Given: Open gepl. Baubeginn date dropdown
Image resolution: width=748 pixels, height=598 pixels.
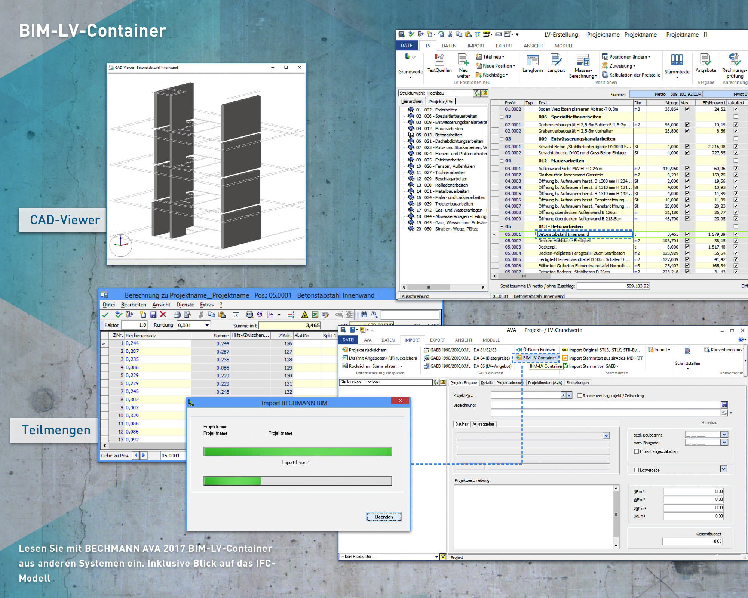Looking at the screenshot, I should (724, 435).
